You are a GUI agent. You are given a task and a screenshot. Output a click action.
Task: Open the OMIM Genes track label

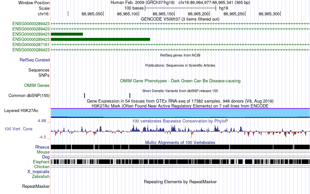tap(37, 85)
